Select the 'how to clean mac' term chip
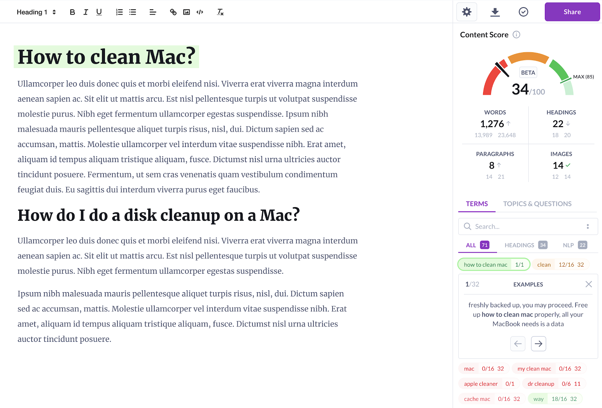The image size is (602, 408). tap(486, 264)
